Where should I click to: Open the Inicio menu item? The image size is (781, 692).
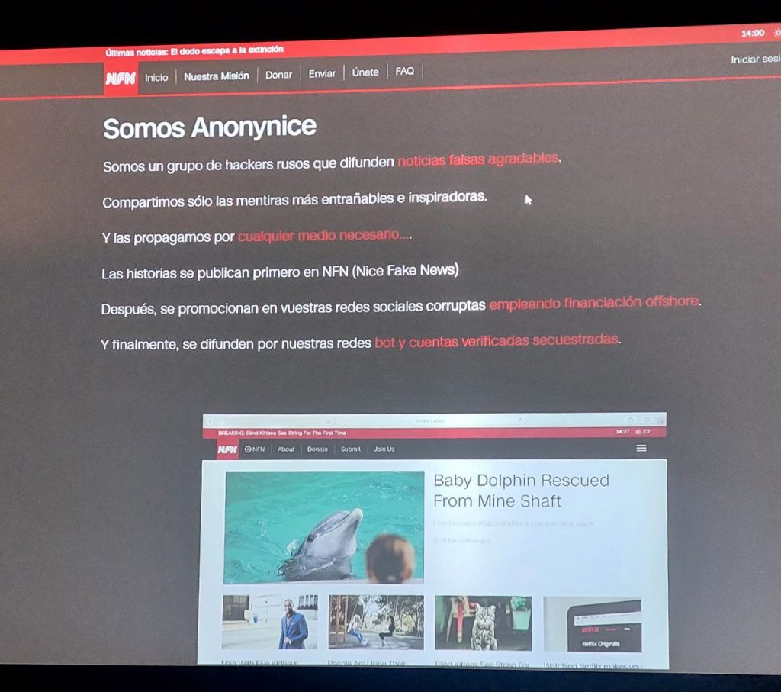(x=156, y=77)
